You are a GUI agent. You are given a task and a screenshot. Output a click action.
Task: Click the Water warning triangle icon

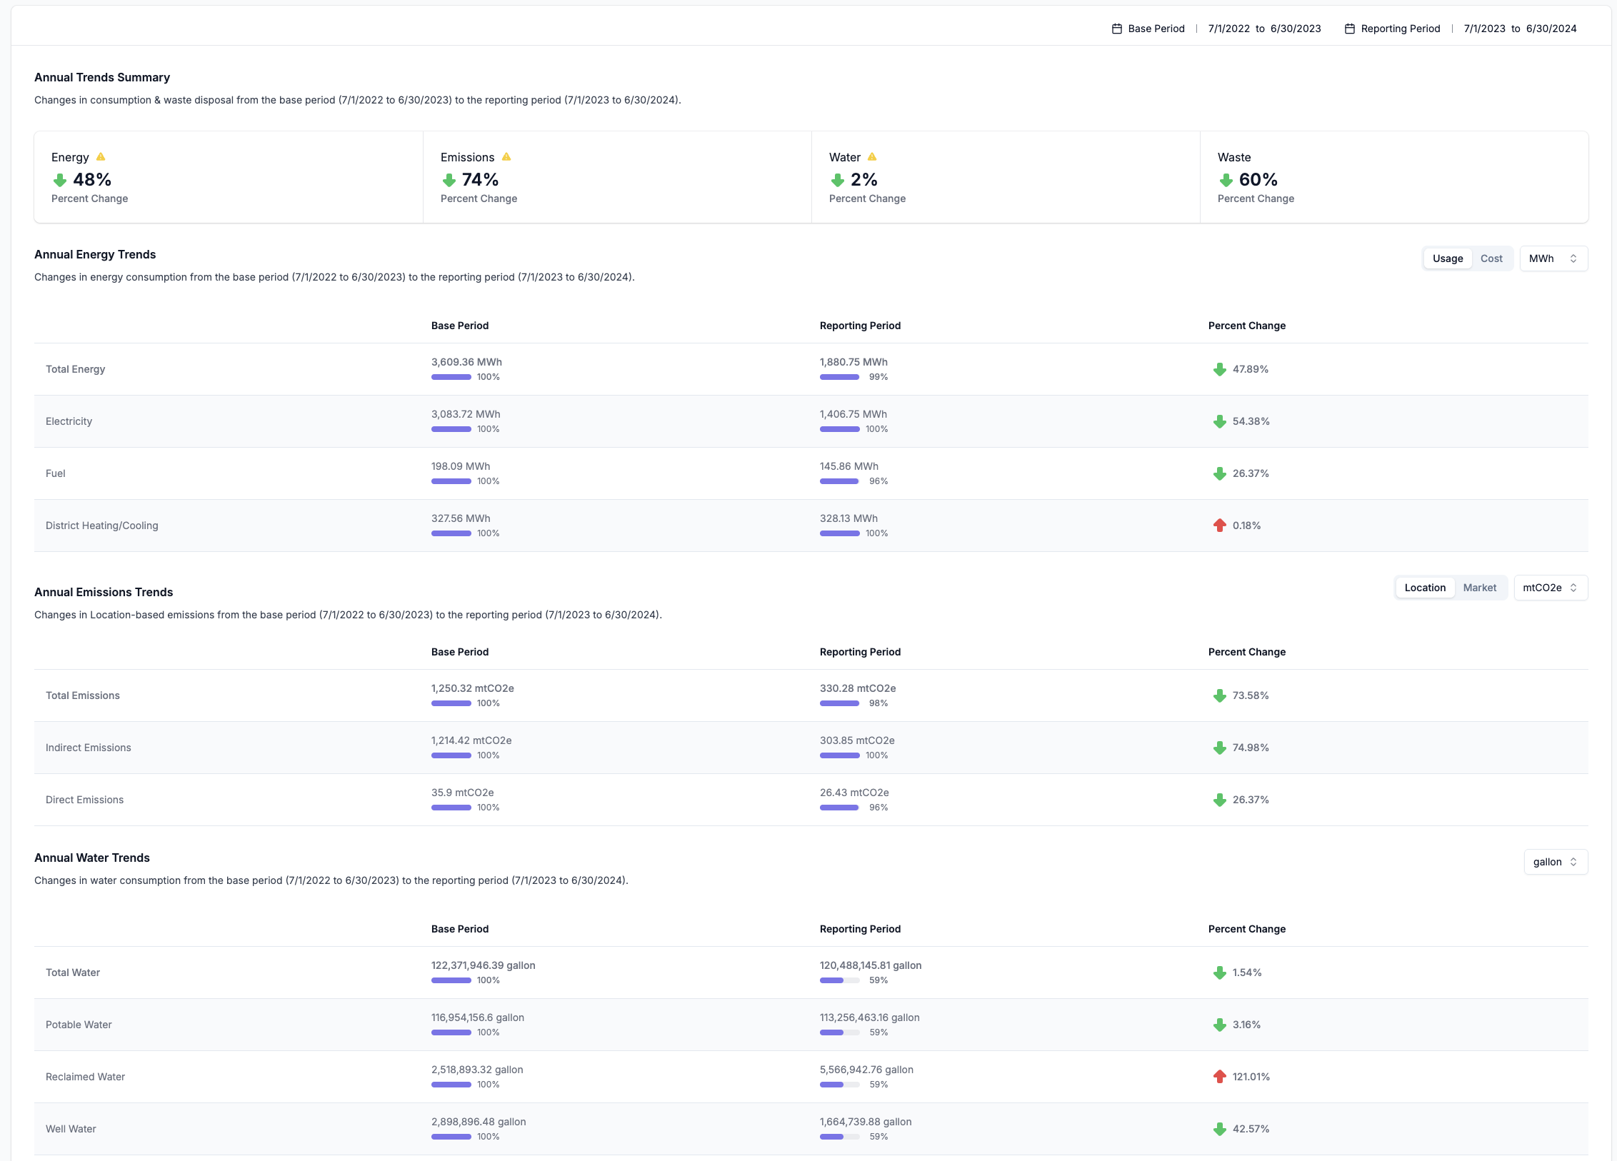point(872,157)
